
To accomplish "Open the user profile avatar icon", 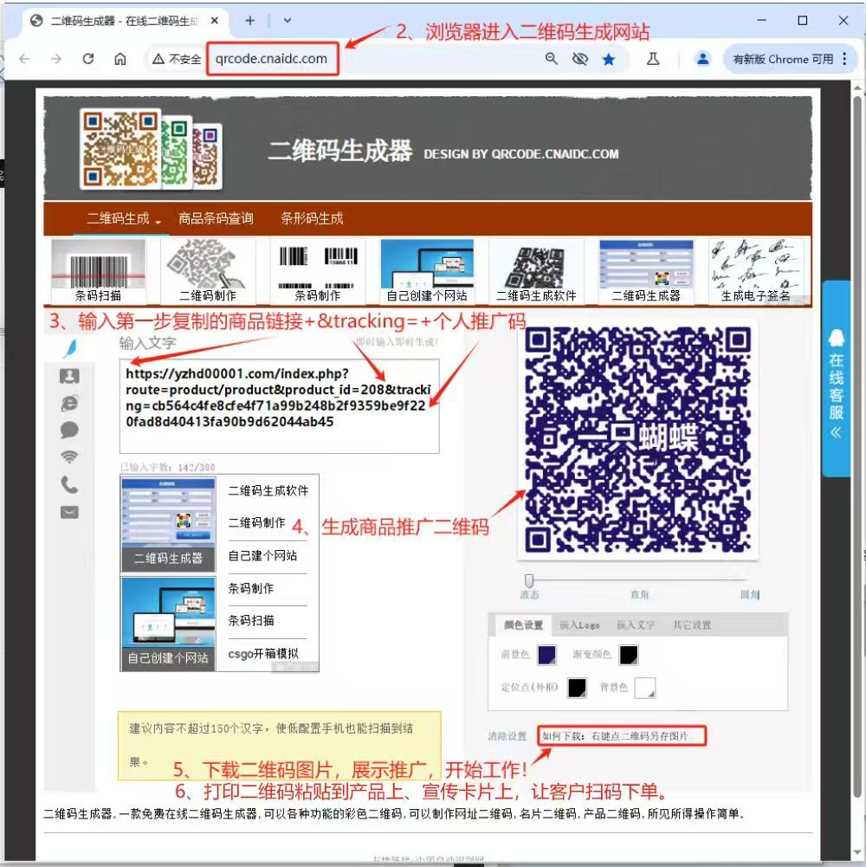I will point(703,59).
